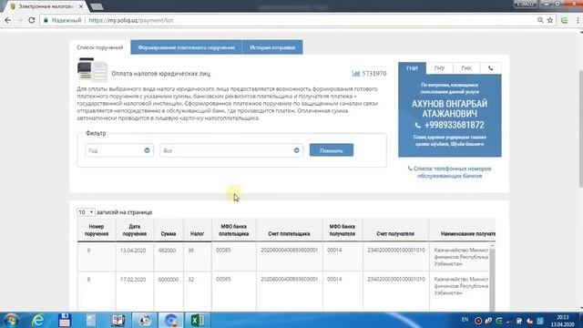
Task: Select the ГНК contact tab
Action: (x=466, y=68)
